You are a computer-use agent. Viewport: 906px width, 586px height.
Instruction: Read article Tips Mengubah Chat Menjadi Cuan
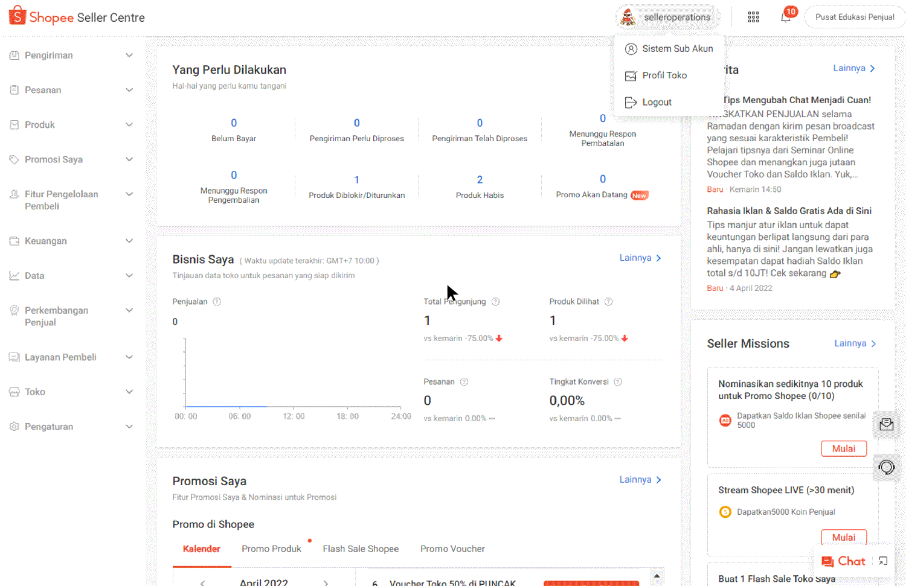(x=797, y=100)
